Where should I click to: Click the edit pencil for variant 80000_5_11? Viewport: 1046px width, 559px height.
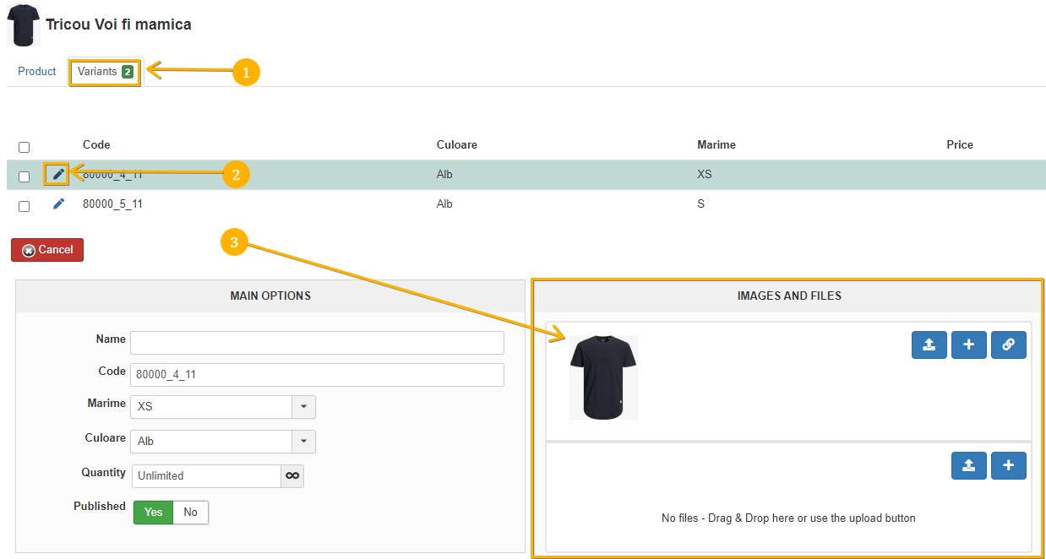tap(57, 204)
